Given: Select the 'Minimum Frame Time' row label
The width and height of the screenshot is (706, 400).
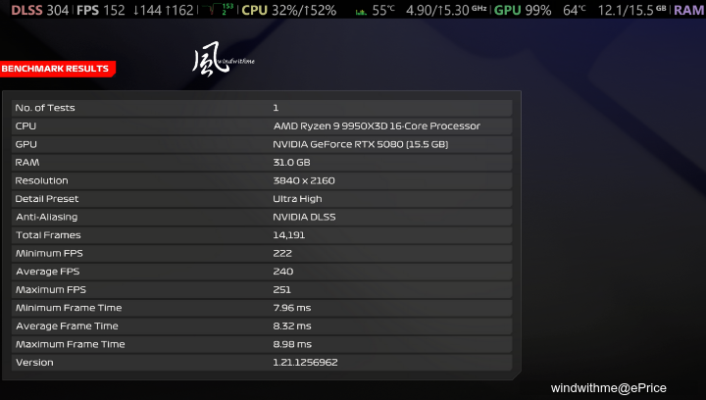Looking at the screenshot, I should (69, 308).
